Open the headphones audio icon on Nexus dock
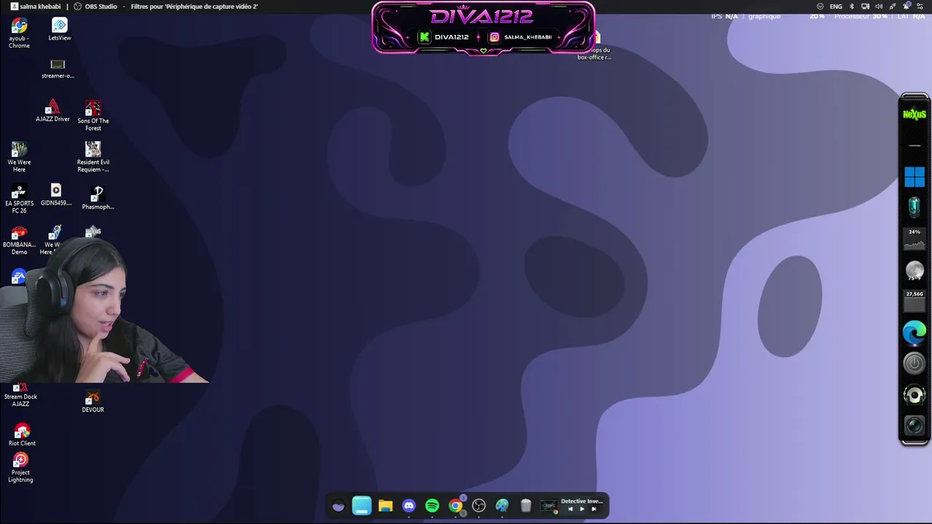Screen dimensions: 932x524 point(915,395)
